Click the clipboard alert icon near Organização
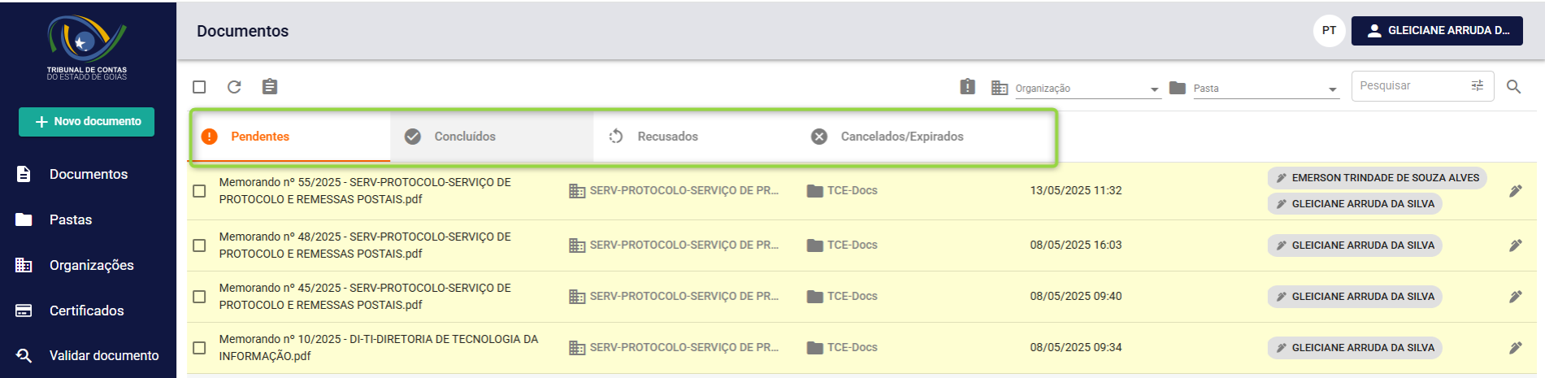The height and width of the screenshot is (378, 1545). [x=967, y=86]
